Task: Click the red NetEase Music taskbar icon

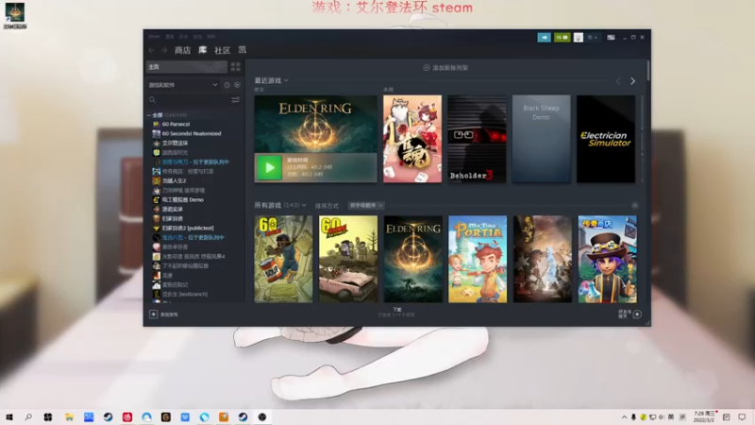Action: coord(127,416)
